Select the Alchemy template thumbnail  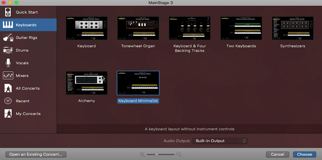pos(86,83)
